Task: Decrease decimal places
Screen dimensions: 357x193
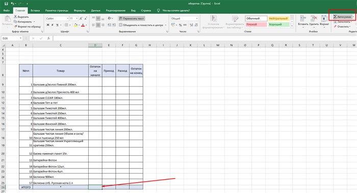Action: pos(196,25)
